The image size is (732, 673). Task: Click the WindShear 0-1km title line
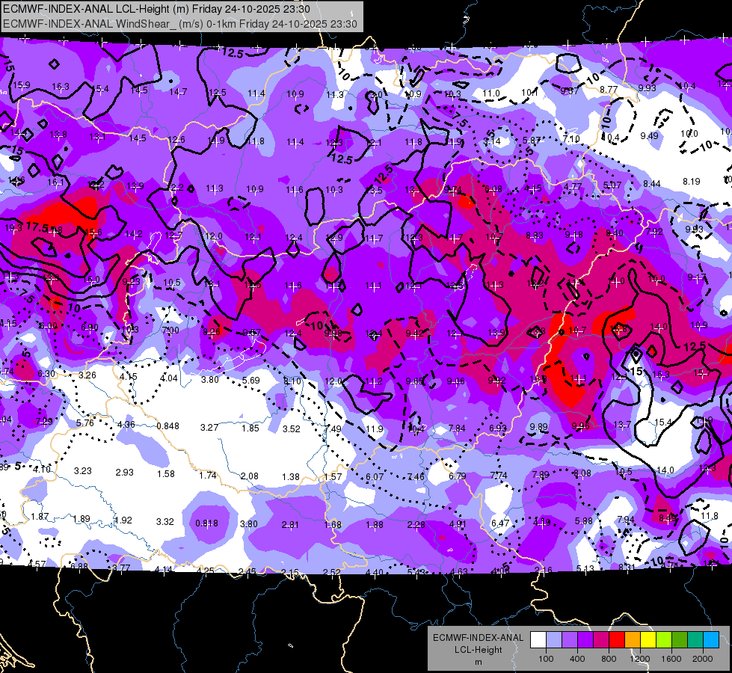(180, 24)
